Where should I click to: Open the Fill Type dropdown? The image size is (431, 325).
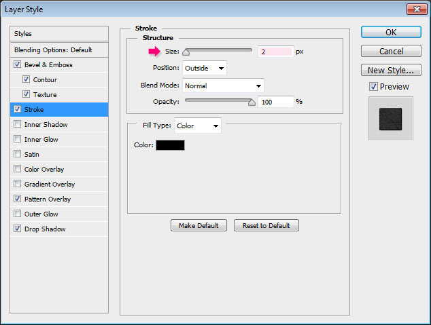coord(198,126)
